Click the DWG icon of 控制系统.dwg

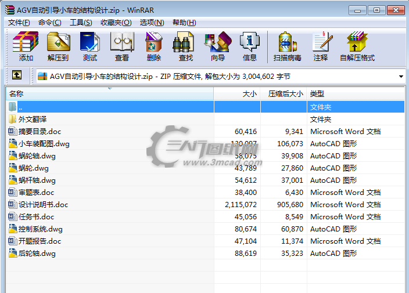pos(13,229)
